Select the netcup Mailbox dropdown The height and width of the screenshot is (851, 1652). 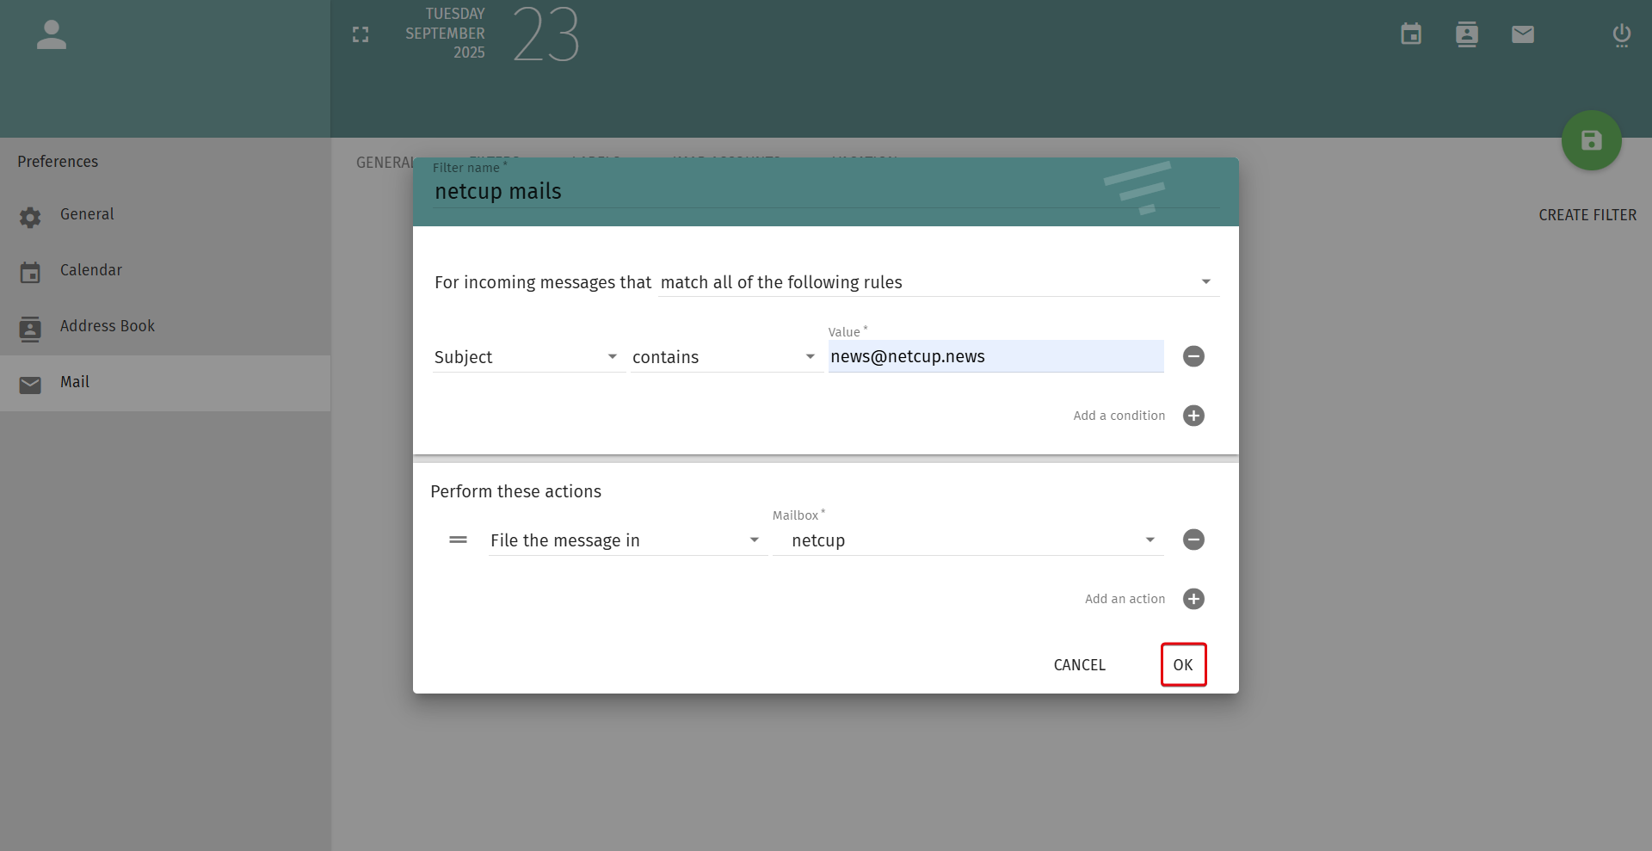point(968,540)
